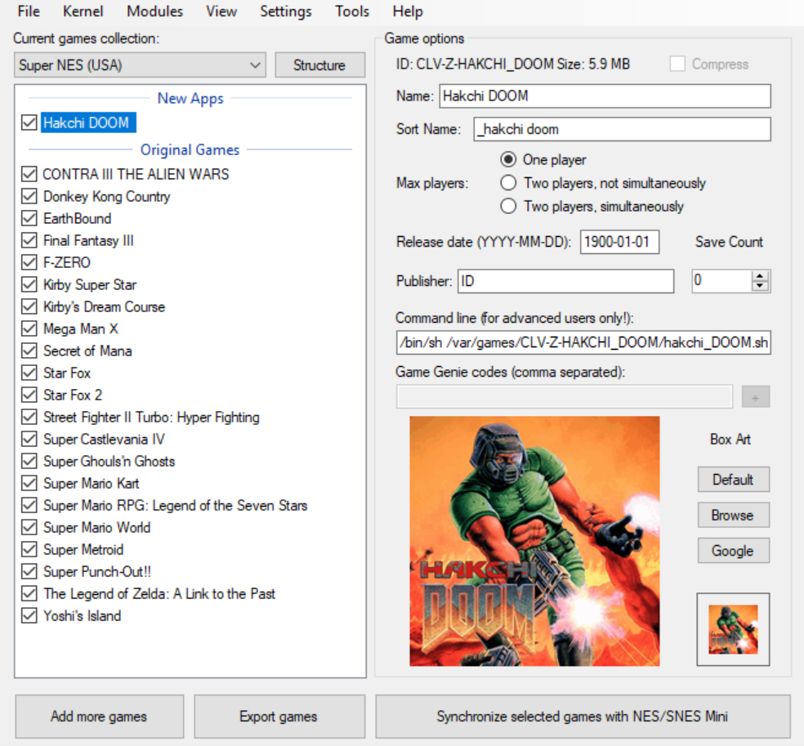Click the Default box art button

tap(733, 480)
